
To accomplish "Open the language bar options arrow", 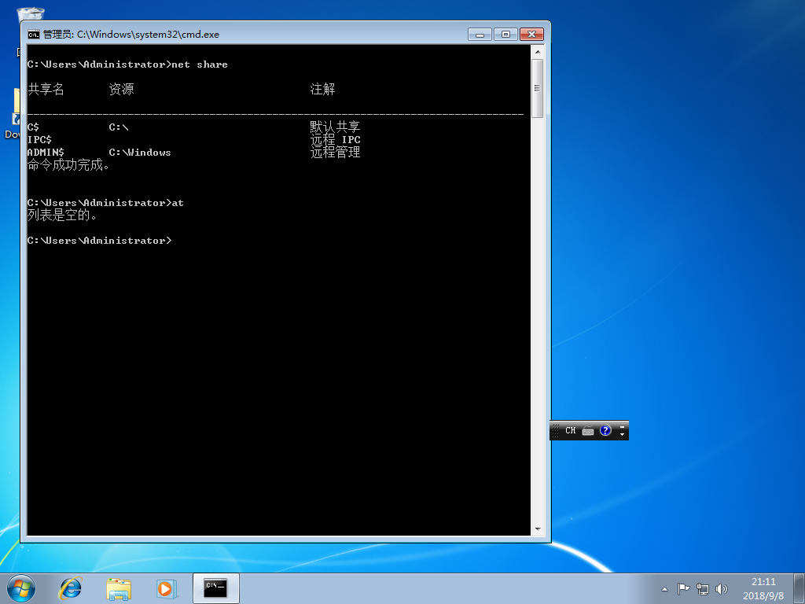I will coord(623,433).
